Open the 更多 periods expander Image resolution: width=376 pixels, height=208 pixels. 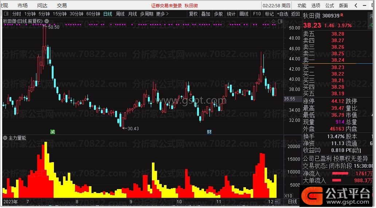coord(162,14)
